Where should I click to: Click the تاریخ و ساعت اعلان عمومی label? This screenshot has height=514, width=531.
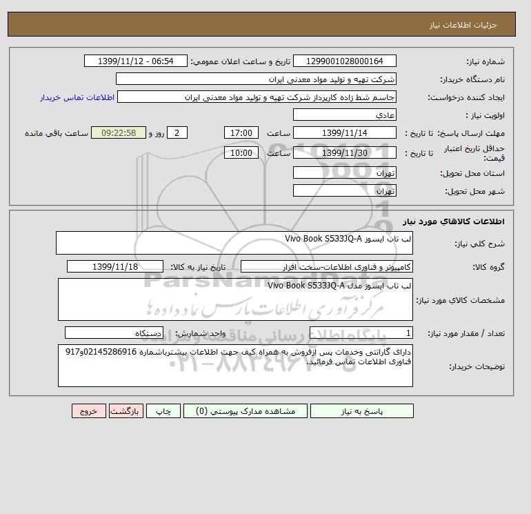pos(241,61)
